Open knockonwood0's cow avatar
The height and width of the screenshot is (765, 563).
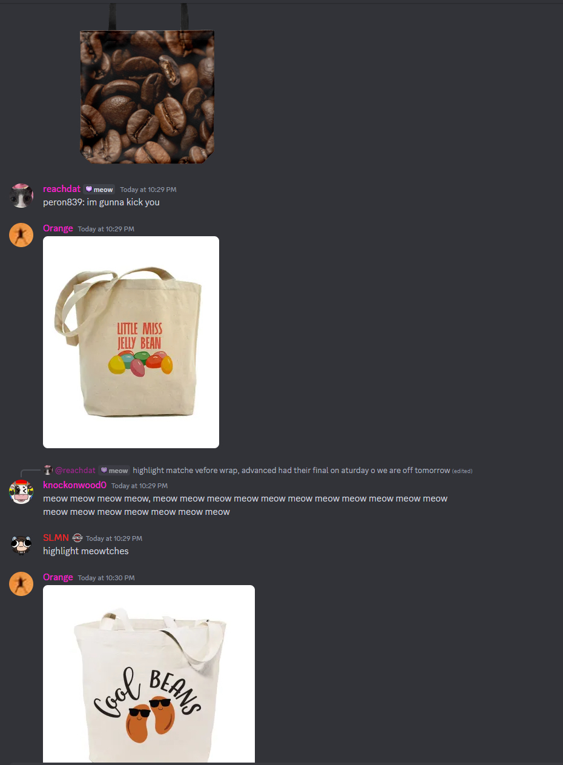[x=21, y=492]
